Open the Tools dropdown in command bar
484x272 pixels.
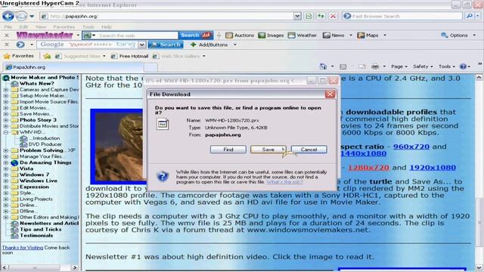pyautogui.click(x=447, y=66)
